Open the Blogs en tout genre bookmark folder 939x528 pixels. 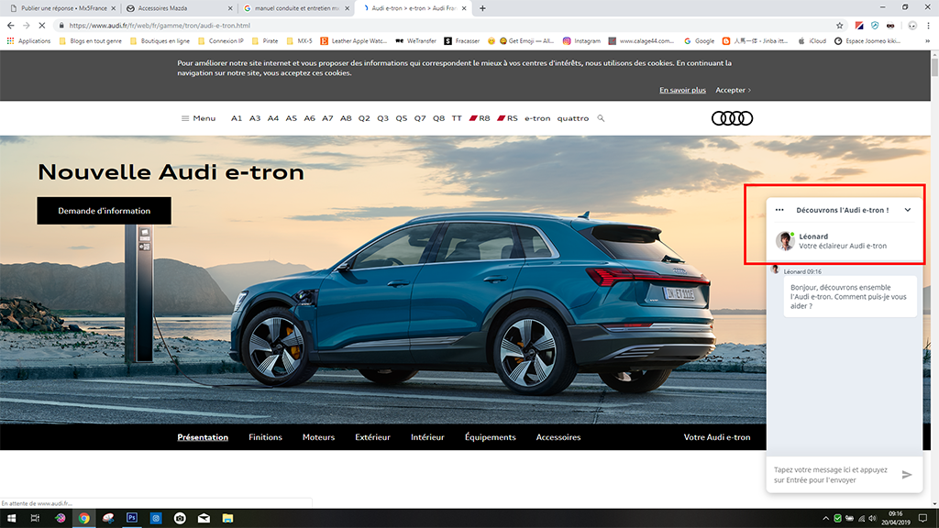91,41
